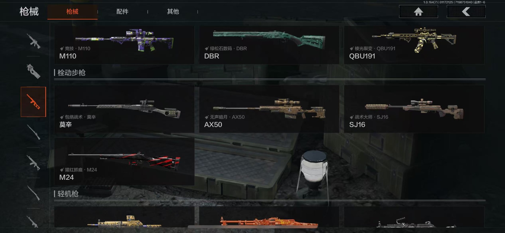
Task: Open the orange light machine gun card
Action: (269, 217)
